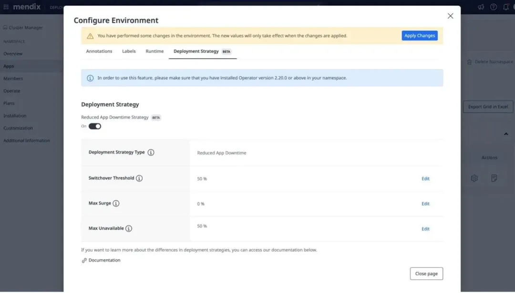Close the Configure Environment dialog
This screenshot has width=515, height=293.
(x=450, y=16)
